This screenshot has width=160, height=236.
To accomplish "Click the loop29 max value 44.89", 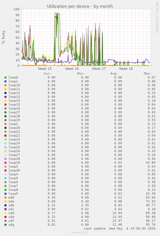I will [151, 163].
